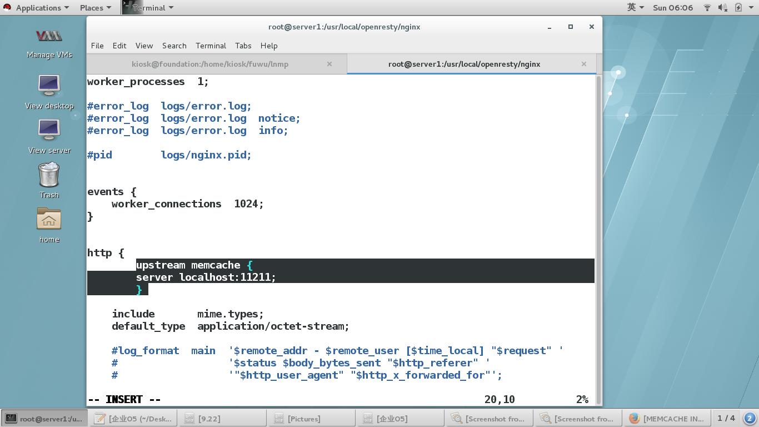Screen dimensions: 759x427
Task: Minimize the terminal window
Action: pos(548,27)
